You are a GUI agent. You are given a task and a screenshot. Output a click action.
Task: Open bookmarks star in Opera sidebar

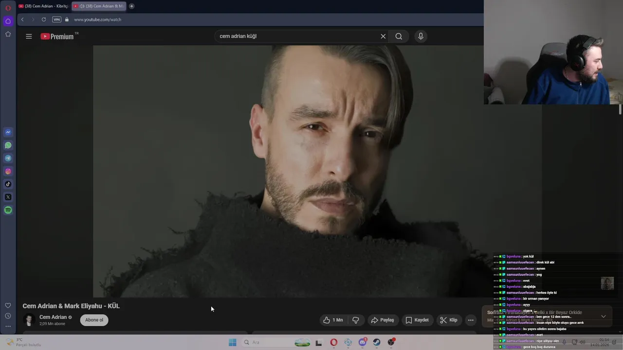click(8, 34)
